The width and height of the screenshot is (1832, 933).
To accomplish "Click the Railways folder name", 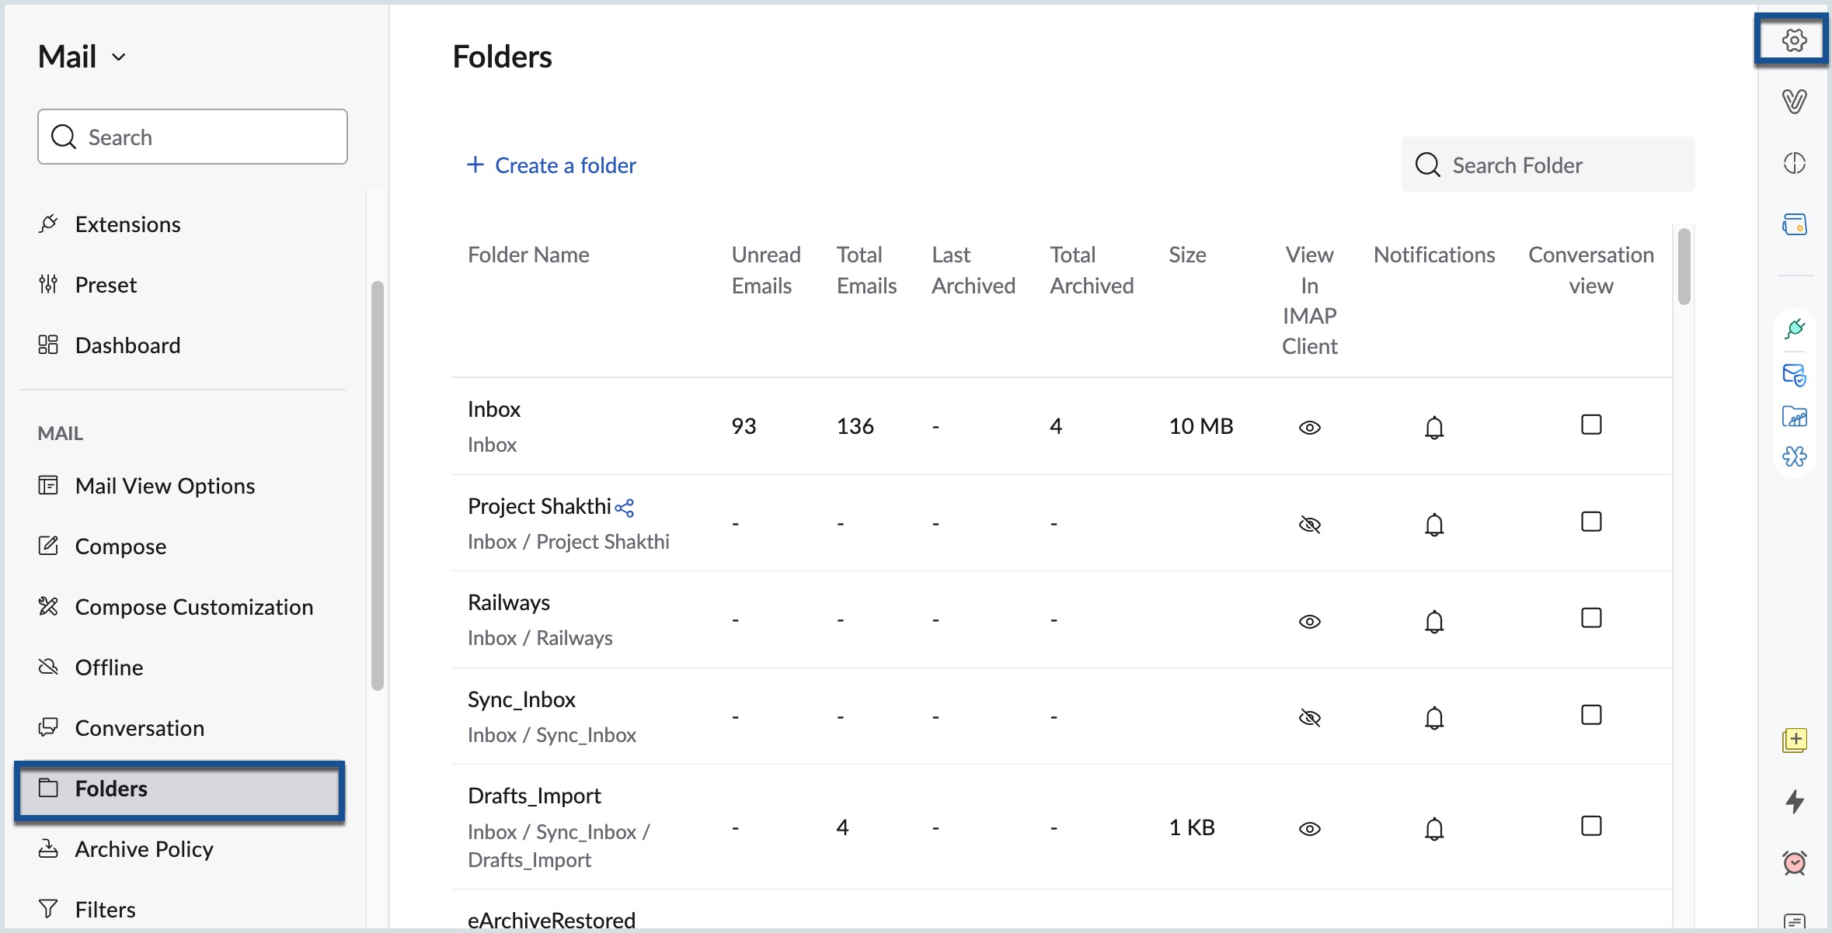I will [509, 602].
